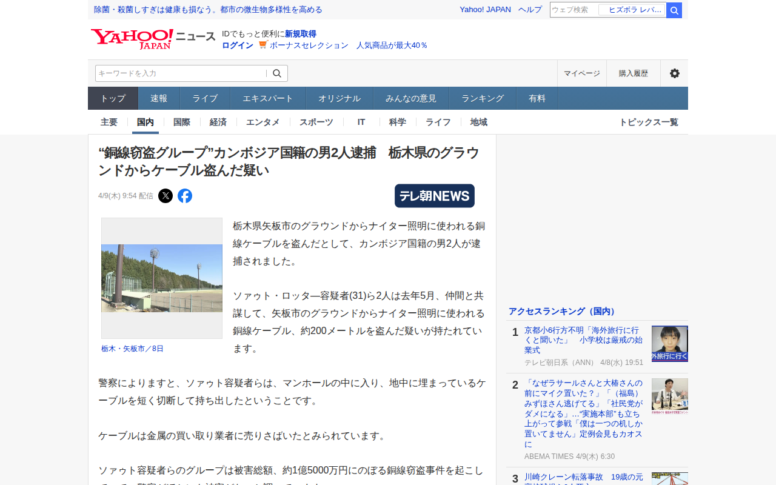Focus the ウェブ検索 input field
Viewport: 776px width, 485px height.
tap(574, 10)
